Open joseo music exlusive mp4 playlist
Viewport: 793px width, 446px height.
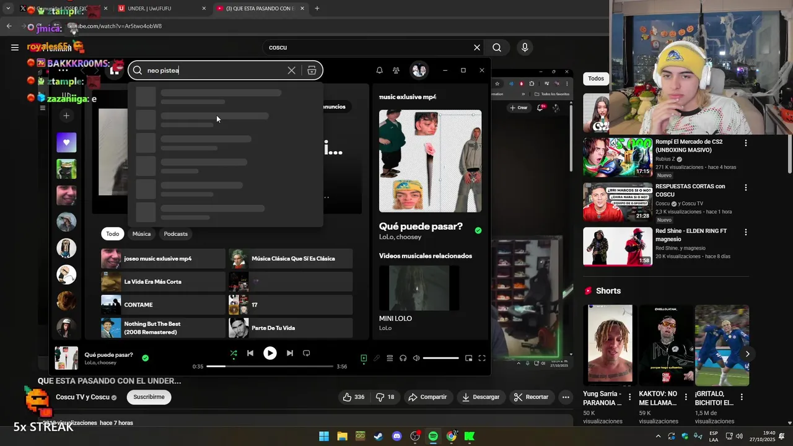click(x=163, y=258)
